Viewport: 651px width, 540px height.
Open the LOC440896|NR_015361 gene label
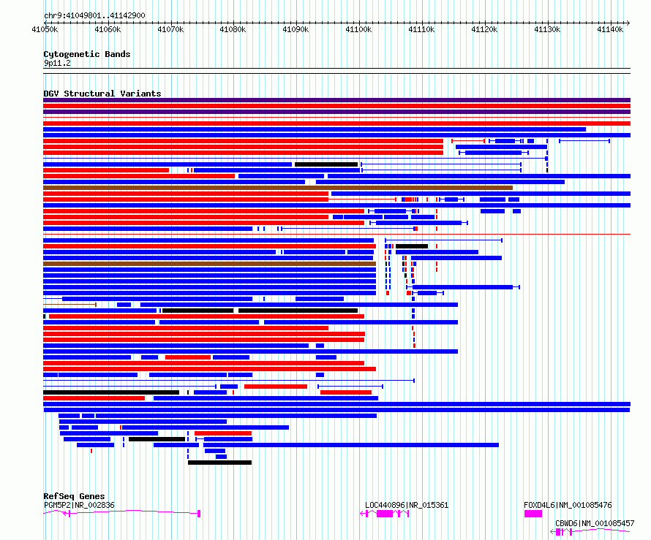[407, 505]
